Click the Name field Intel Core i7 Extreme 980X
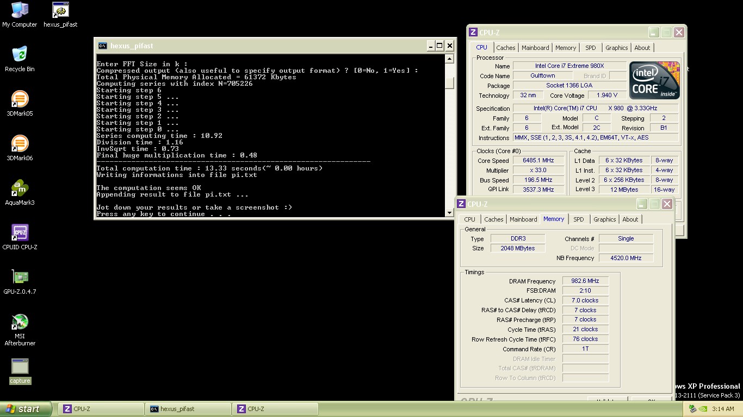Image resolution: width=743 pixels, height=417 pixels. point(569,66)
